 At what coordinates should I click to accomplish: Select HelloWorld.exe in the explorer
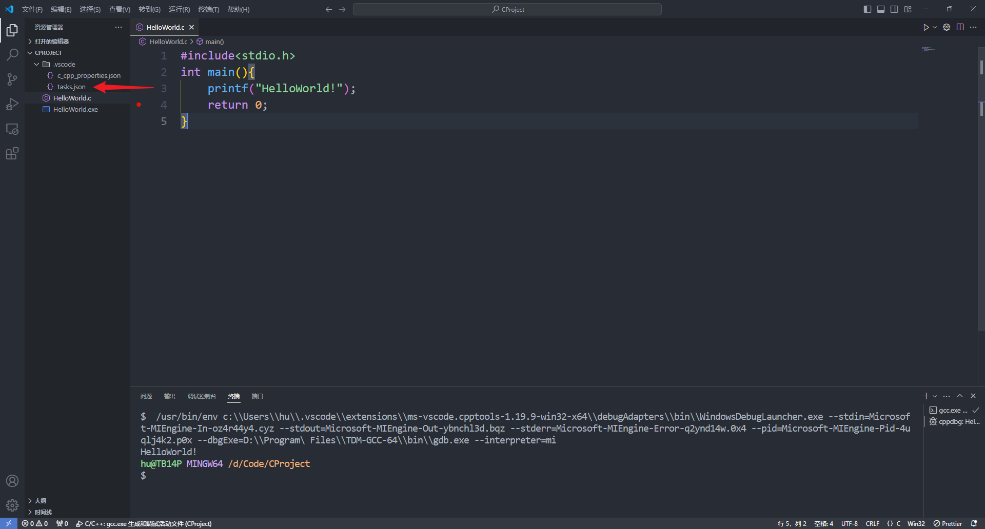click(x=77, y=109)
